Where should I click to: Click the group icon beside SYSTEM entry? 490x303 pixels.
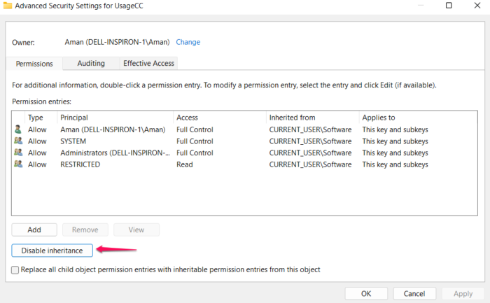[x=17, y=141]
